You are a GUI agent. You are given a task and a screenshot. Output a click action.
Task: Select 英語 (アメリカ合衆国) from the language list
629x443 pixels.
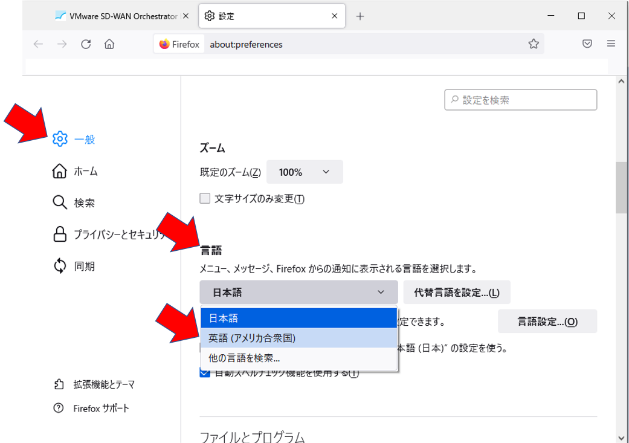coord(299,338)
